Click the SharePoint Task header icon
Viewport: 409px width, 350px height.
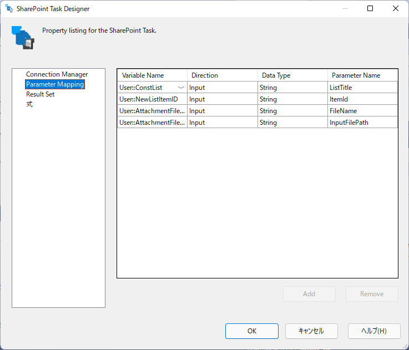pyautogui.click(x=23, y=38)
